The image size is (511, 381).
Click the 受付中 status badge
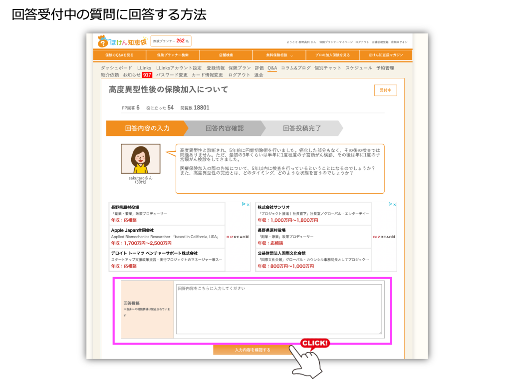click(385, 90)
